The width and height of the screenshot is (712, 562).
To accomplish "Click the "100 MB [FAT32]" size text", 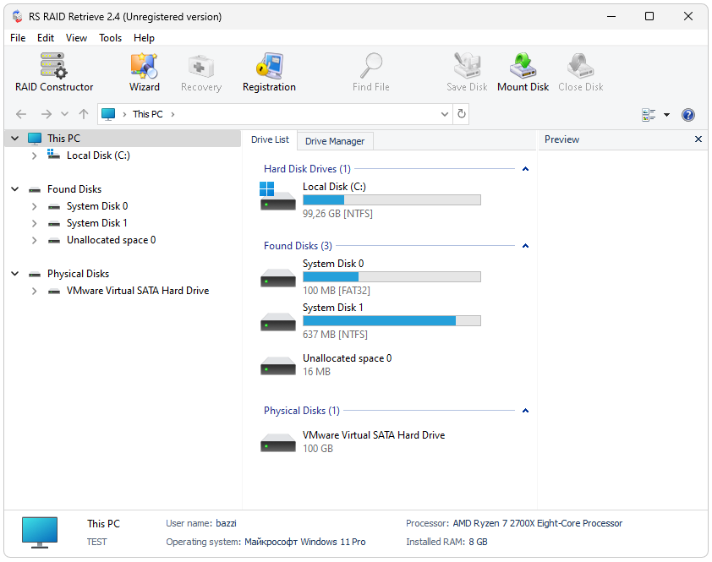I will tap(337, 290).
